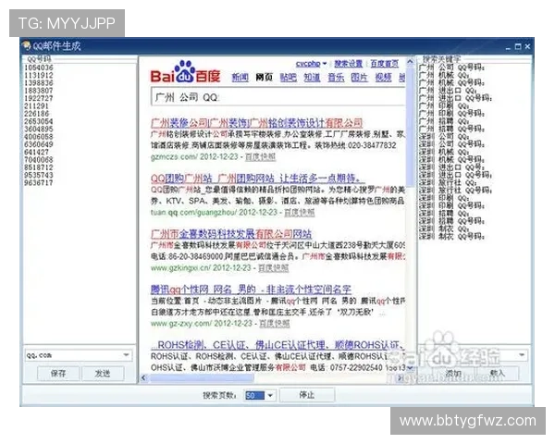Click the 添加 keyword button
The image size is (555, 444).
click(452, 374)
